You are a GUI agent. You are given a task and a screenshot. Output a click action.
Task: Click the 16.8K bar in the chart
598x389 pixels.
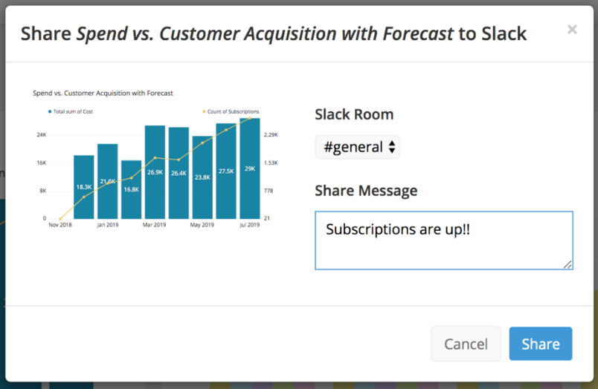(131, 189)
